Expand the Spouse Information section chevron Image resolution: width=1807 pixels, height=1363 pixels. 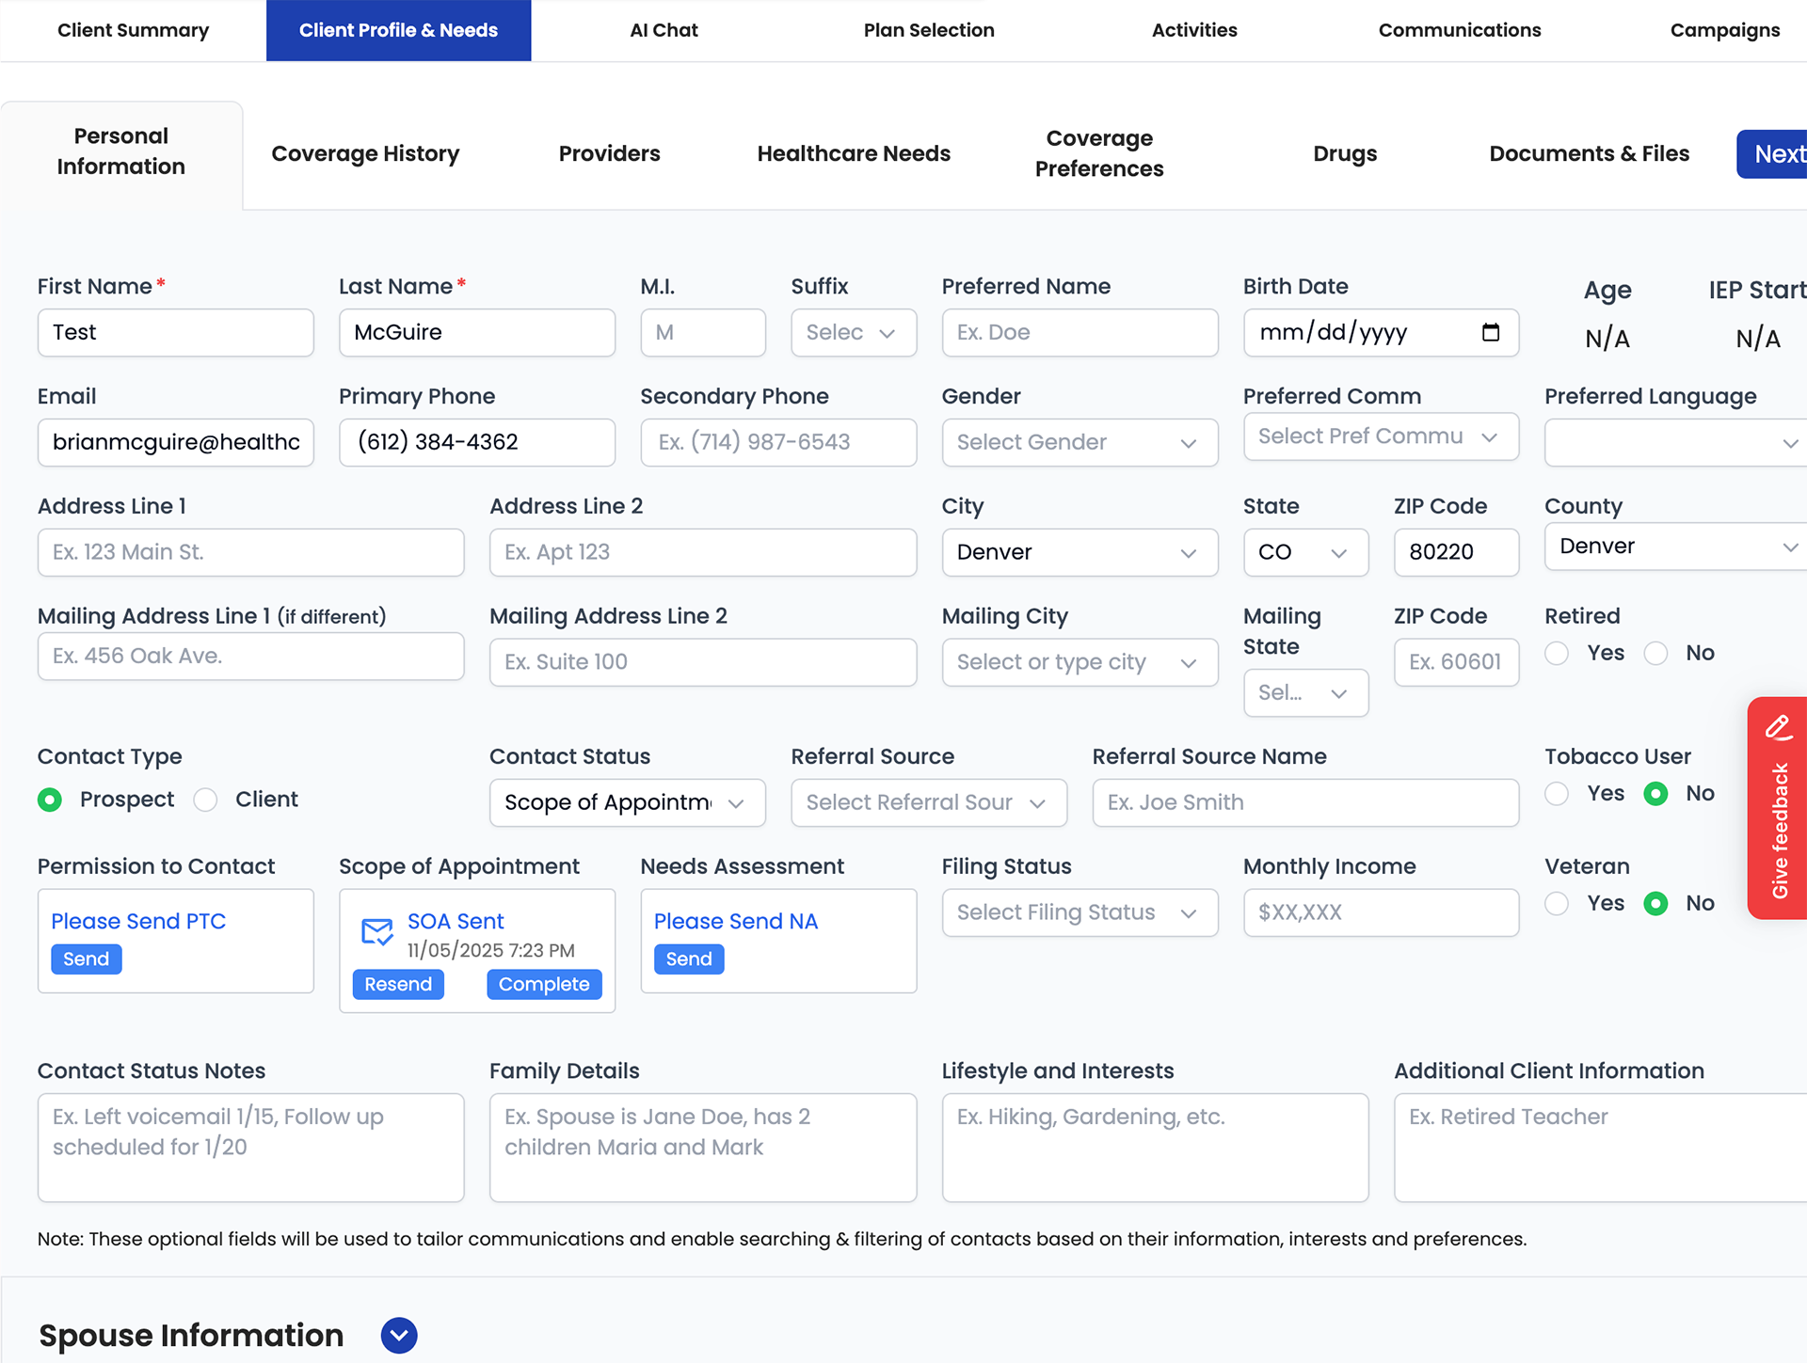point(399,1335)
